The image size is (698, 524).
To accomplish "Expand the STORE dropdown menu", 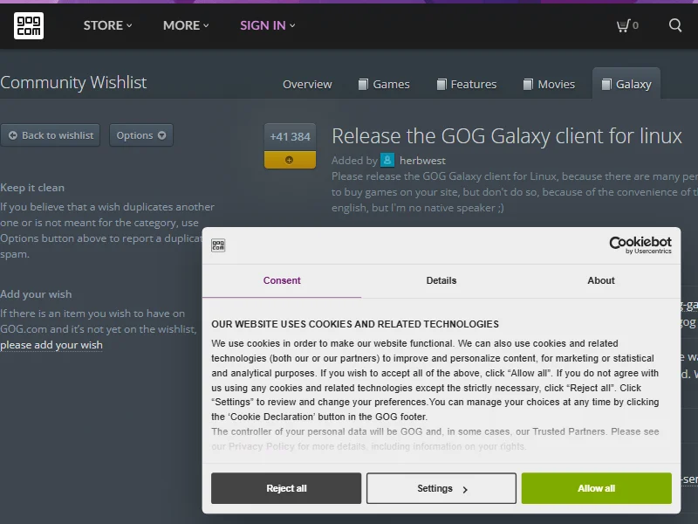I will click(107, 25).
